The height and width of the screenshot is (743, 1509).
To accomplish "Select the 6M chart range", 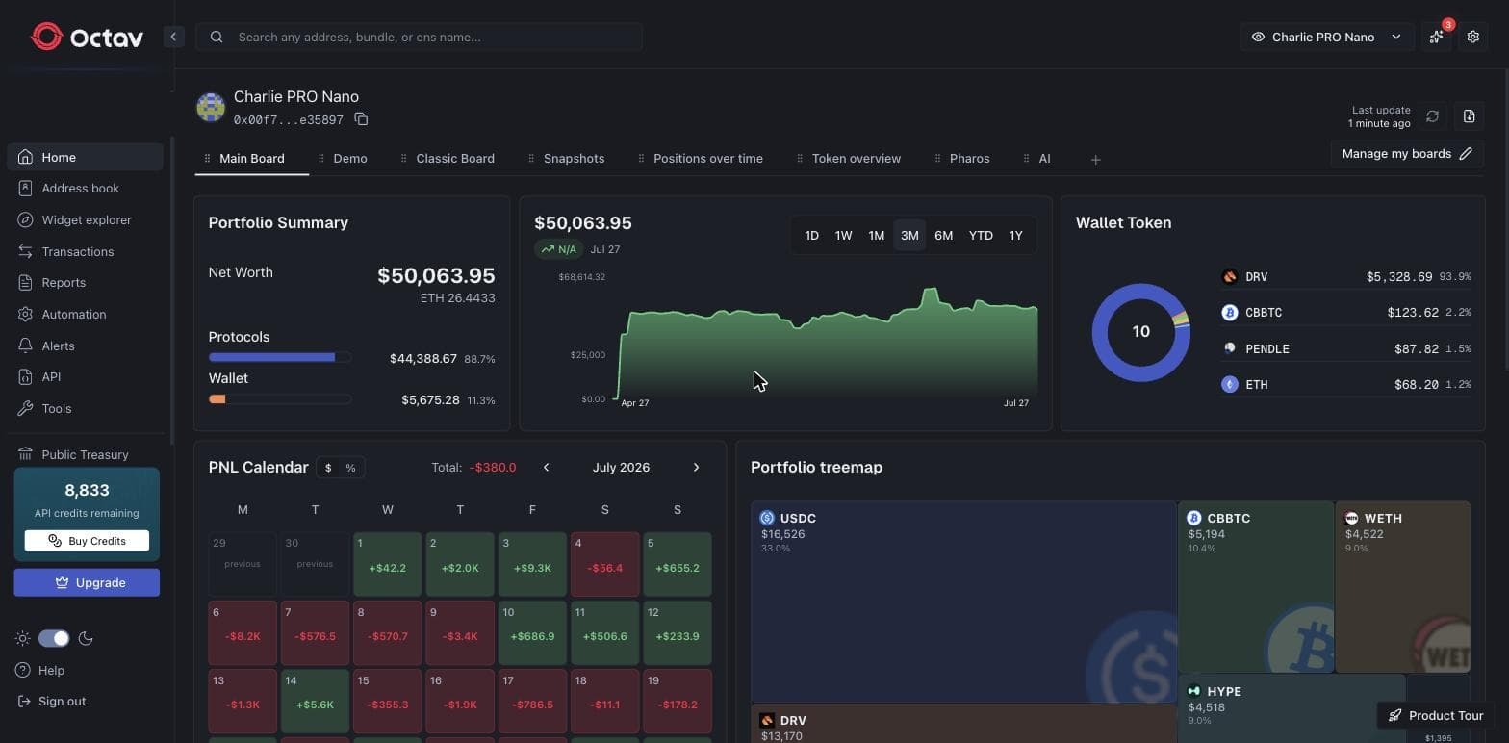I will (943, 236).
